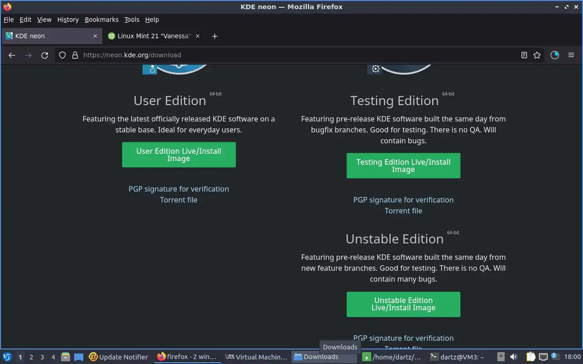This screenshot has height=364, width=583.
Task: Click the blue show-desktop icon in taskbar
Action: 79,357
